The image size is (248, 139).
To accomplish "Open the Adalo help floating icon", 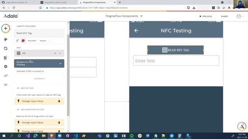I will click(242, 126).
